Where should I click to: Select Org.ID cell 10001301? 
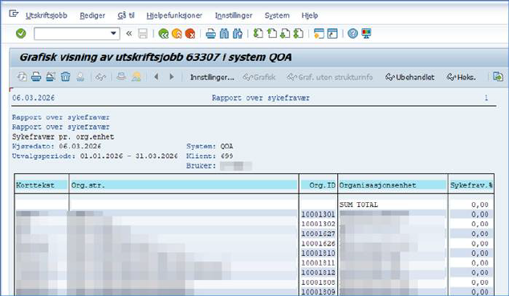318,214
